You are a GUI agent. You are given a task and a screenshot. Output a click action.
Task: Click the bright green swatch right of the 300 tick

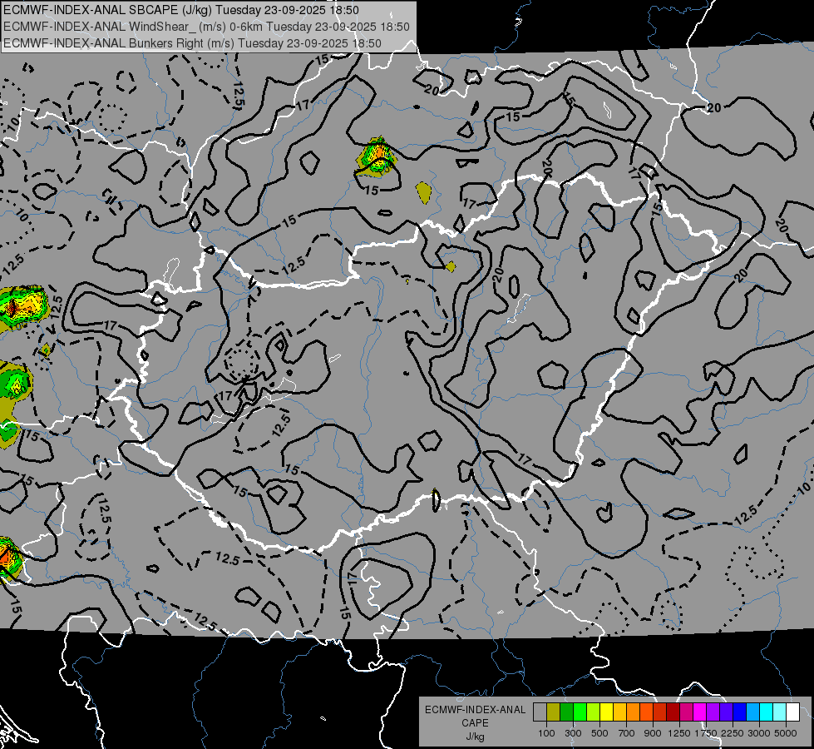click(x=580, y=712)
